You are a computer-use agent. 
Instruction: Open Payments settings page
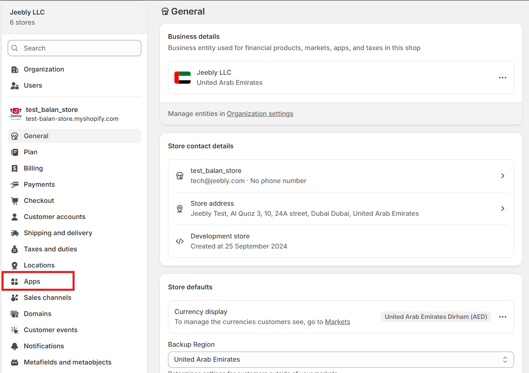pos(74,185)
